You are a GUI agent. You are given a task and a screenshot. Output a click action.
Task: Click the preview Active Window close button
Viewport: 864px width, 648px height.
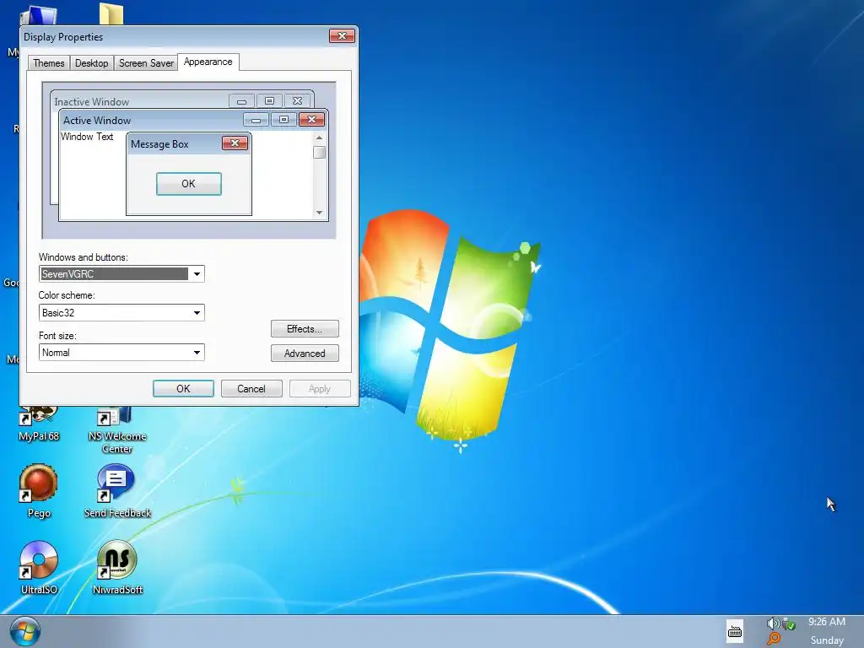(x=311, y=120)
